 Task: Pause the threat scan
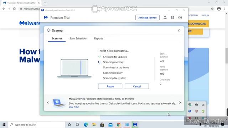[x=110, y=86]
